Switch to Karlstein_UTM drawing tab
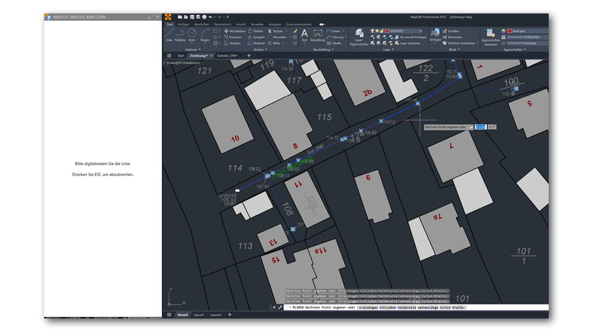Viewport: 594px width, 329px height. (x=227, y=56)
